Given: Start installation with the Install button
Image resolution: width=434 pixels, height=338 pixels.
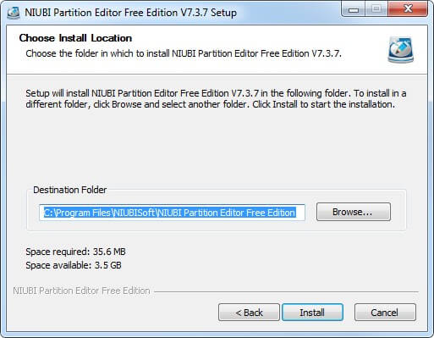Looking at the screenshot, I should (312, 313).
